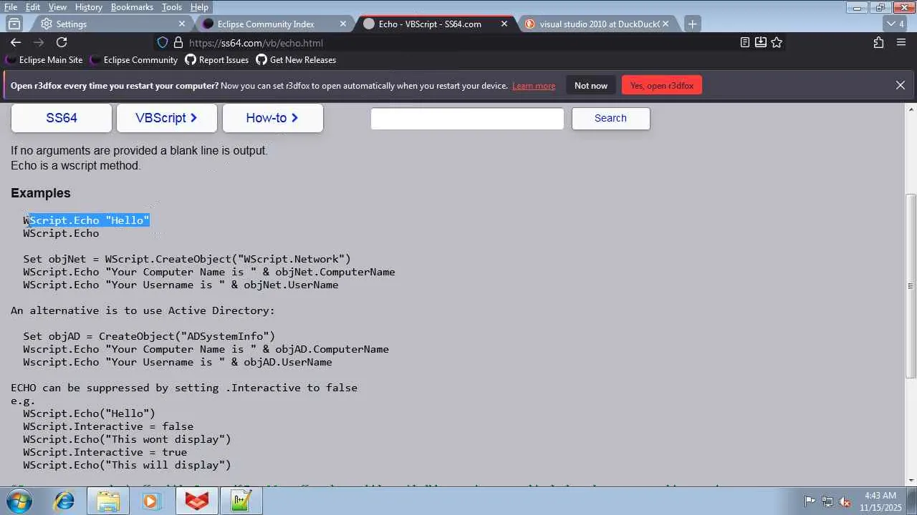Open the Action Center flag icon

[810, 501]
